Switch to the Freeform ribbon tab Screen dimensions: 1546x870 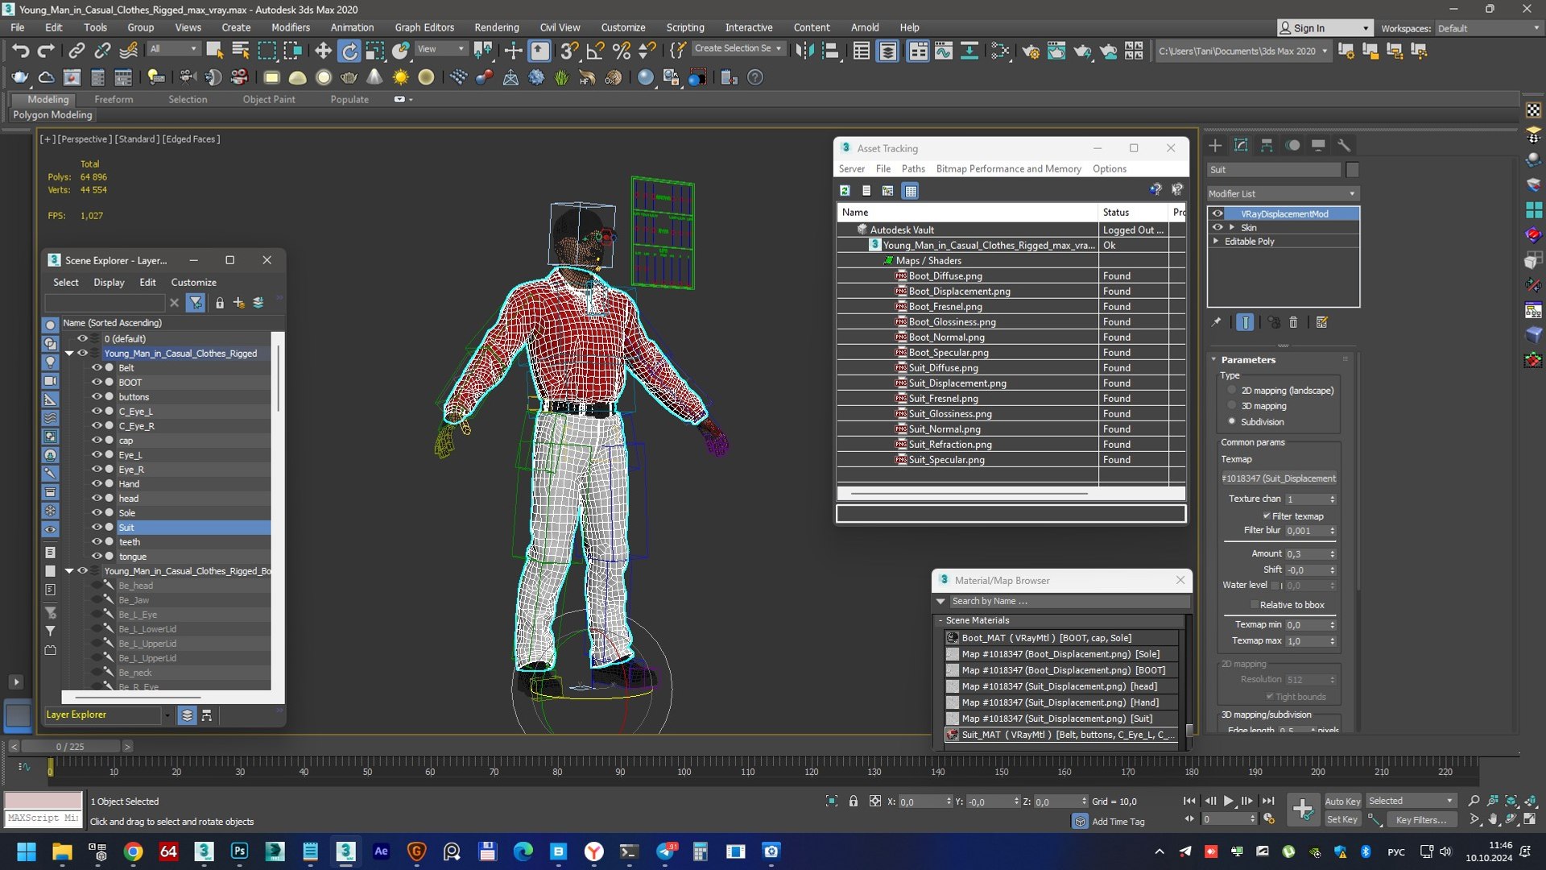[114, 99]
